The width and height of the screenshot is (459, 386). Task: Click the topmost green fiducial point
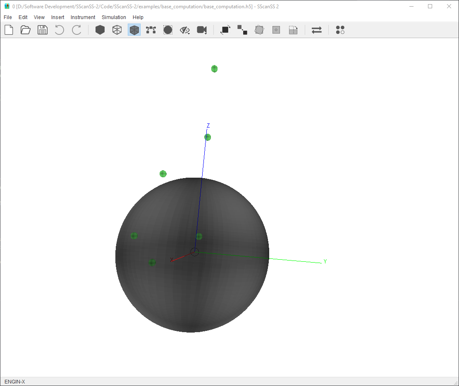(x=214, y=69)
